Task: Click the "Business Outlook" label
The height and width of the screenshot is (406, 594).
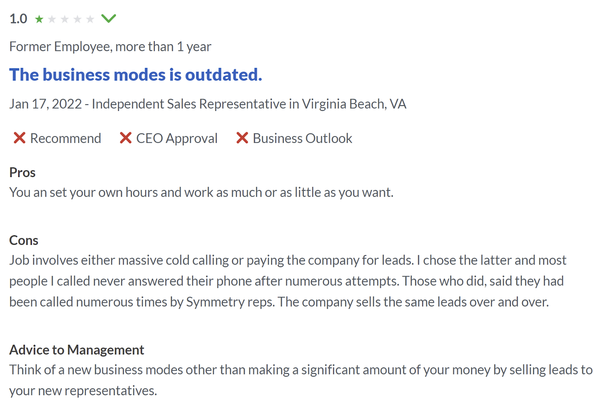Action: coord(302,138)
